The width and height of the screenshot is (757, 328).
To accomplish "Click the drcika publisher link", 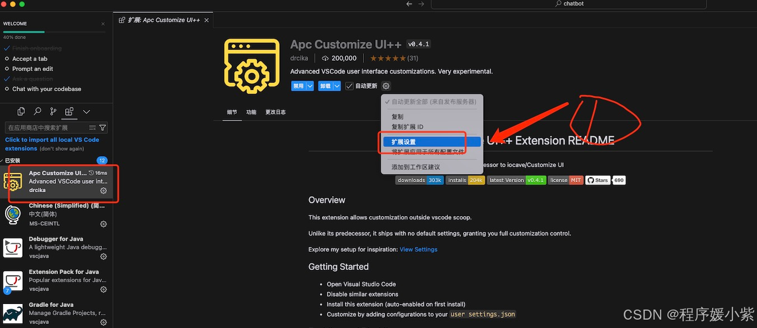I will (x=299, y=58).
